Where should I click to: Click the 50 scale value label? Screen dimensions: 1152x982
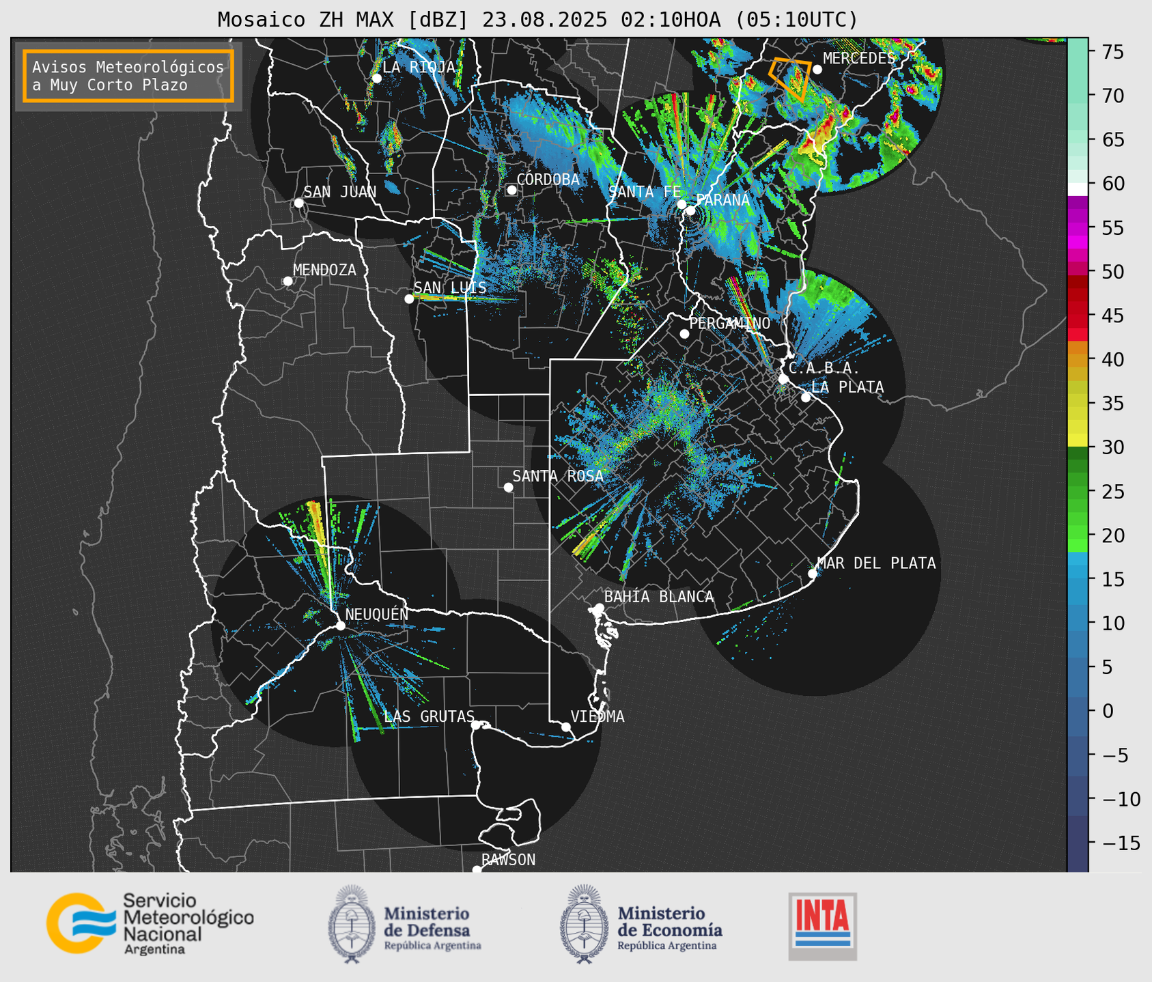coord(1112,272)
